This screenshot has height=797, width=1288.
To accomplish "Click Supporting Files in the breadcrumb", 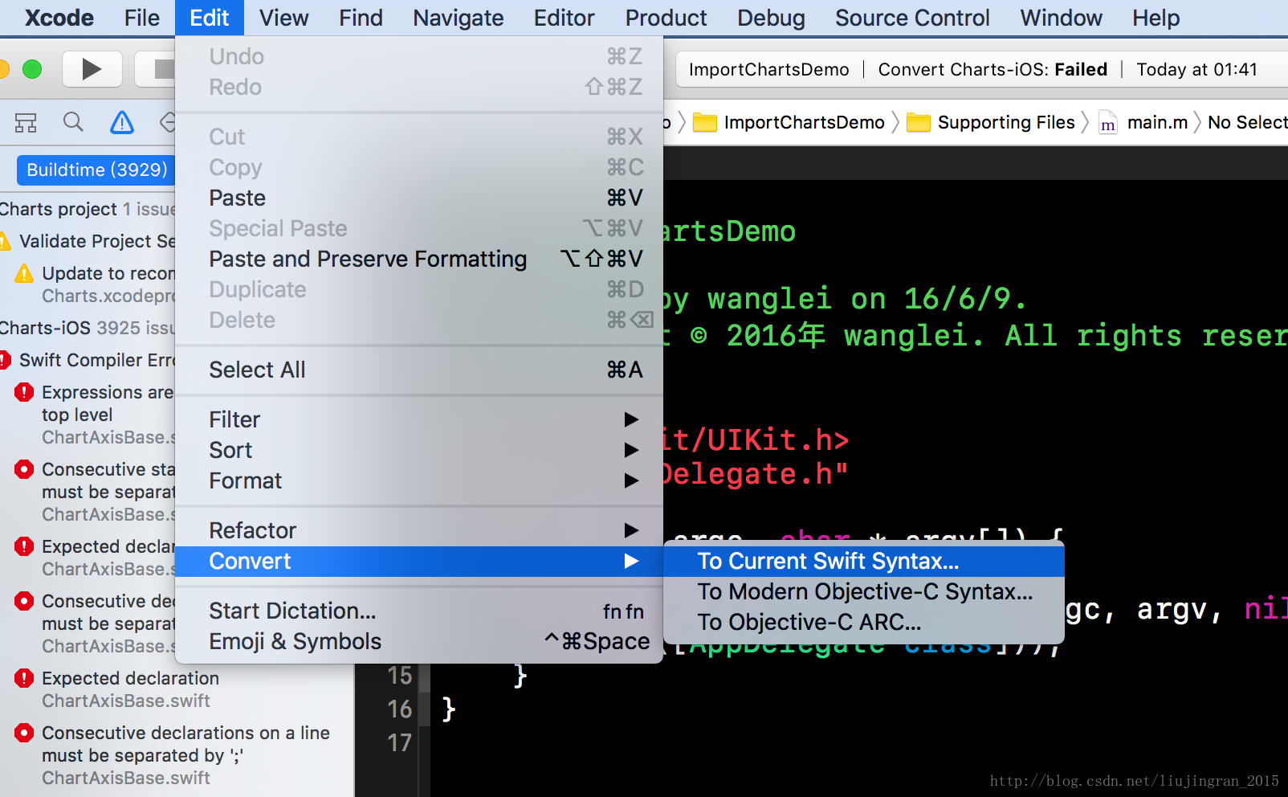I will click(1006, 122).
